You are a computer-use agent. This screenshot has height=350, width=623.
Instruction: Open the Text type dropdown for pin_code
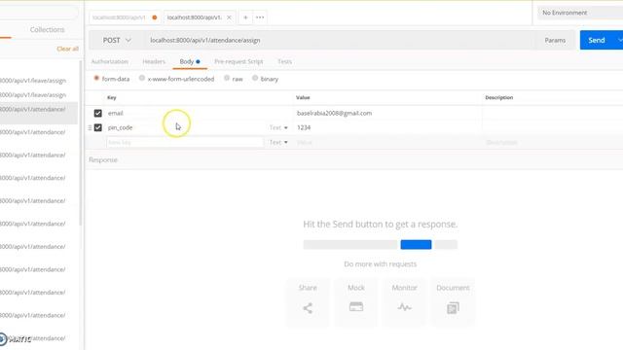[278, 127]
